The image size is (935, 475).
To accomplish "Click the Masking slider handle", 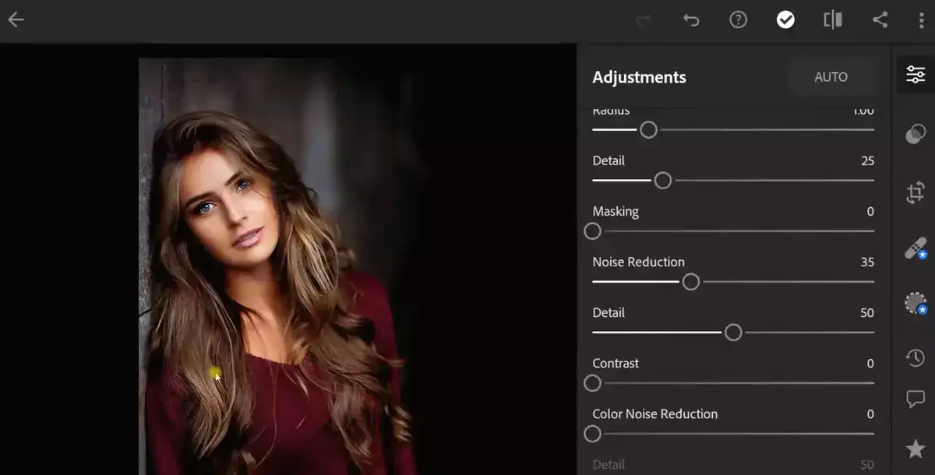I will (593, 231).
